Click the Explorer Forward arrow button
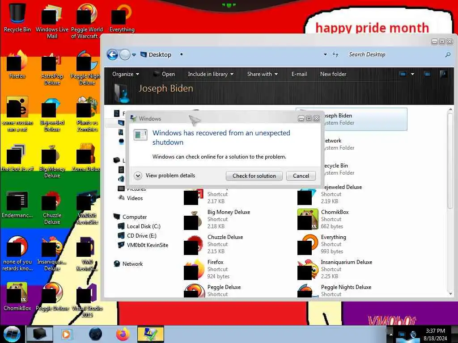The image size is (458, 343). click(125, 54)
